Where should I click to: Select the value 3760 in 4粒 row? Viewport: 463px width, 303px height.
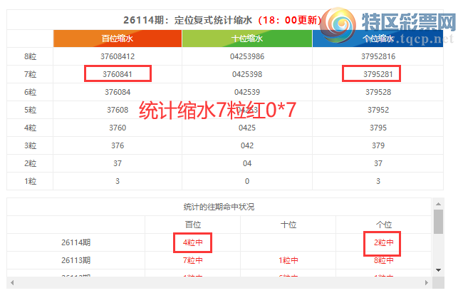pos(118,128)
